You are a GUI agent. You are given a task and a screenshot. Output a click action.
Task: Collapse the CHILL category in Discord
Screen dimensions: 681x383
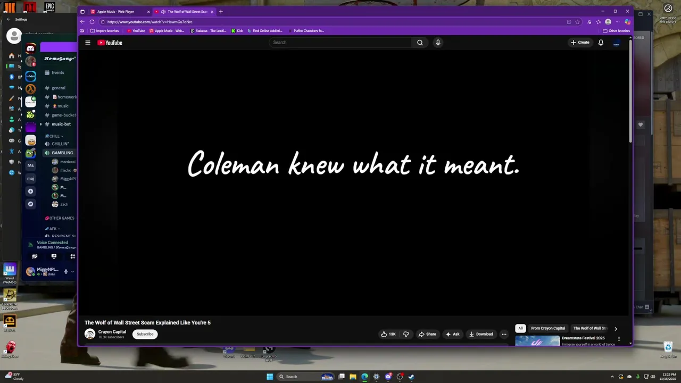pyautogui.click(x=54, y=136)
